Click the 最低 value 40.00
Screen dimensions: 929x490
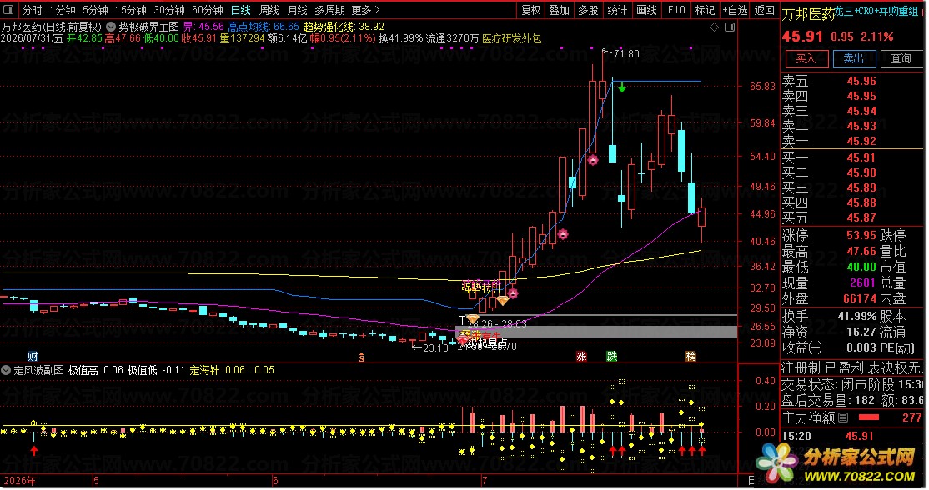(861, 267)
